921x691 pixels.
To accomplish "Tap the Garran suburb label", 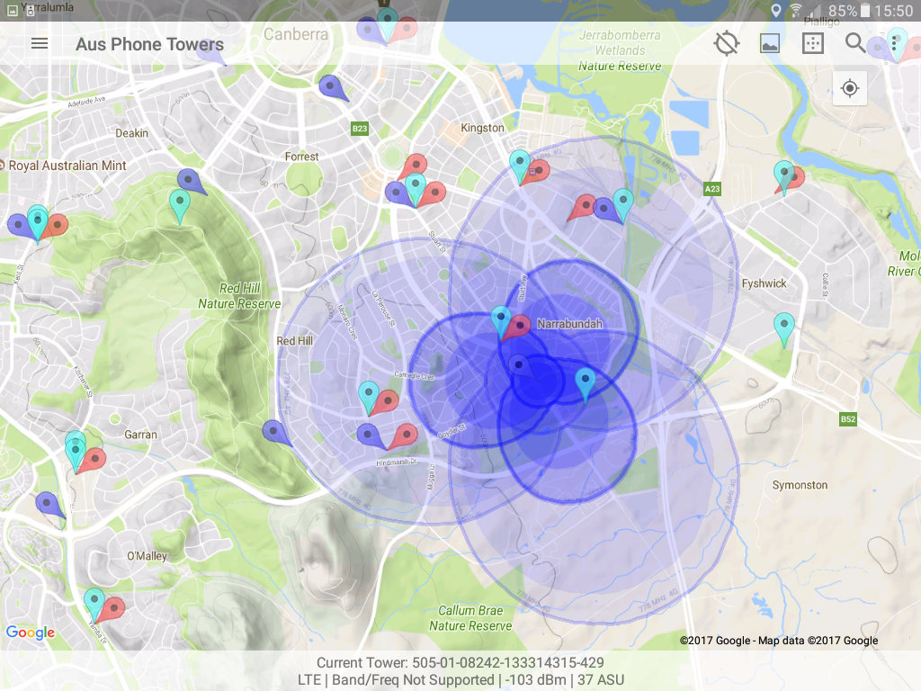I will tap(140, 435).
